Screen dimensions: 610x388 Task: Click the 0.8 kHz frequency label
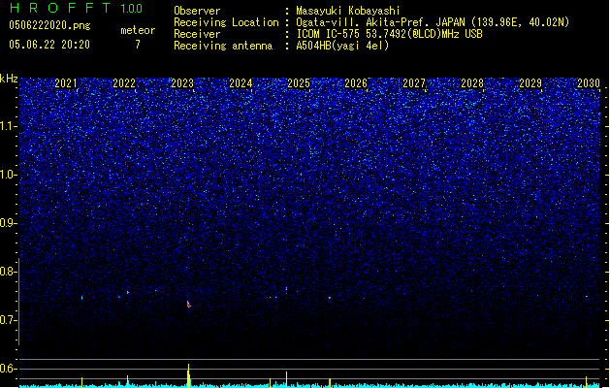[8, 272]
